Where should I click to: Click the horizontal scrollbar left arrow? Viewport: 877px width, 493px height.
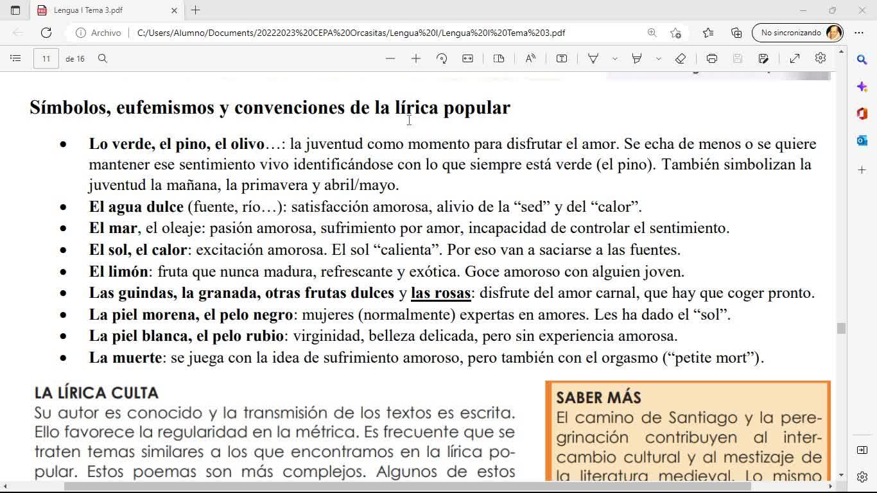(x=4, y=487)
